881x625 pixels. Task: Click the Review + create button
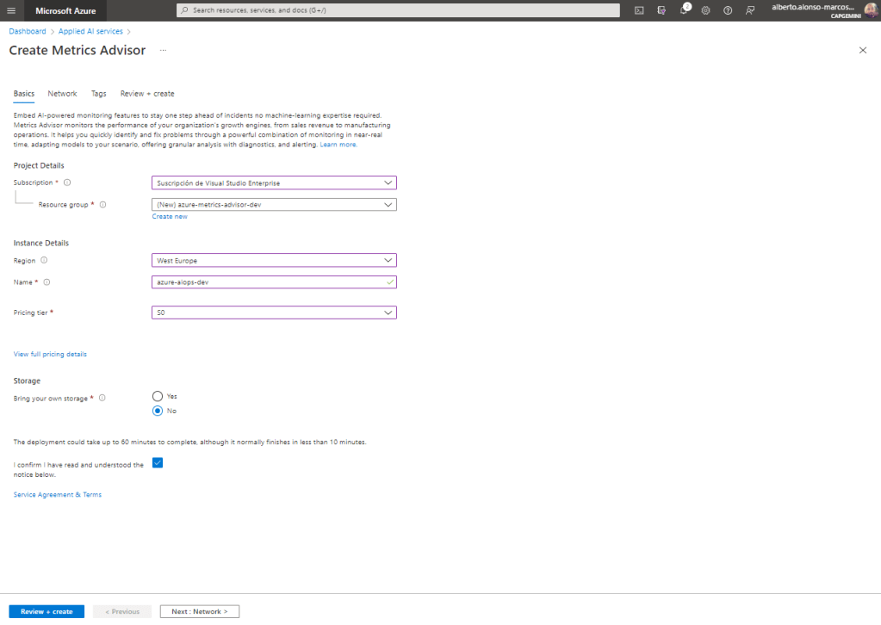pyautogui.click(x=47, y=611)
